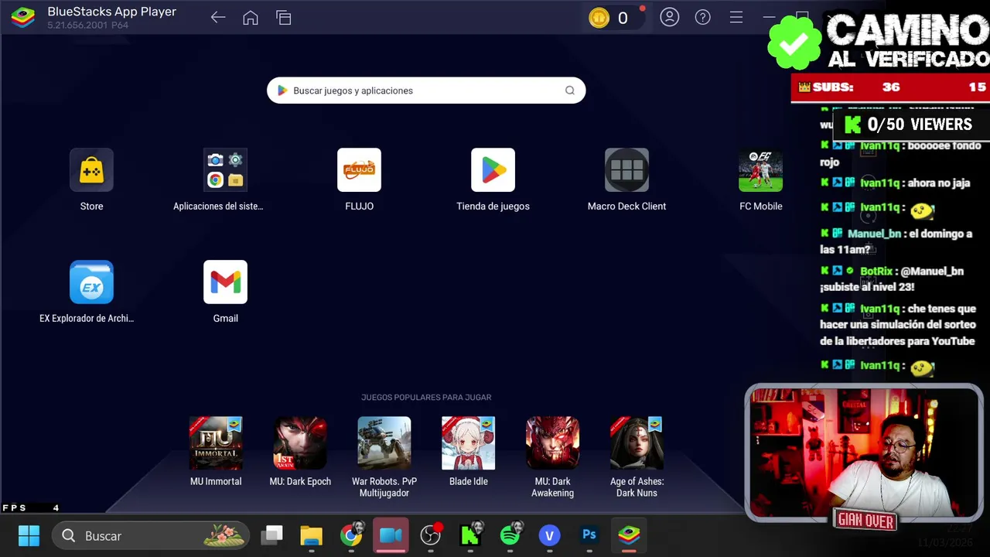Open MU Immortal game thumbnail
Image resolution: width=990 pixels, height=557 pixels.
tap(216, 443)
